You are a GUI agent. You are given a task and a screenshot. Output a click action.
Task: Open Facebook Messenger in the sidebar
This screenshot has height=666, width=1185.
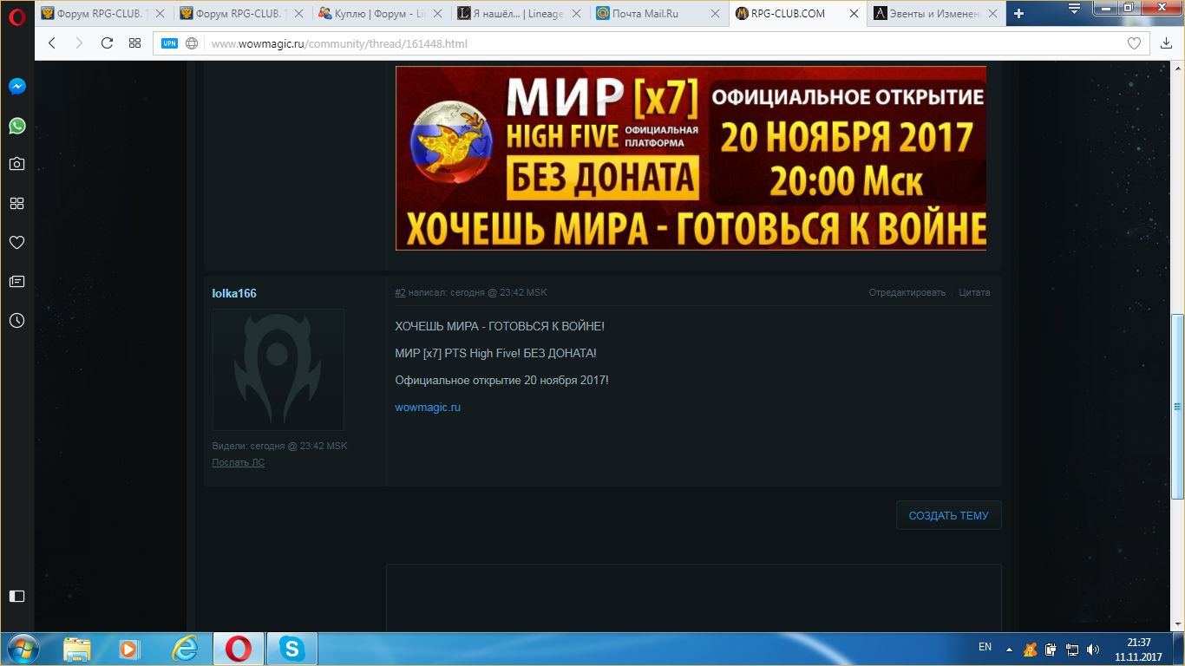pos(17,87)
